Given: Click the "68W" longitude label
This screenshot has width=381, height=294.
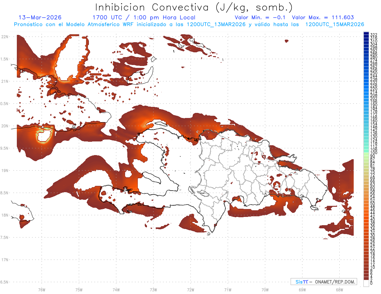Looking at the screenshot, I should point(339,290).
